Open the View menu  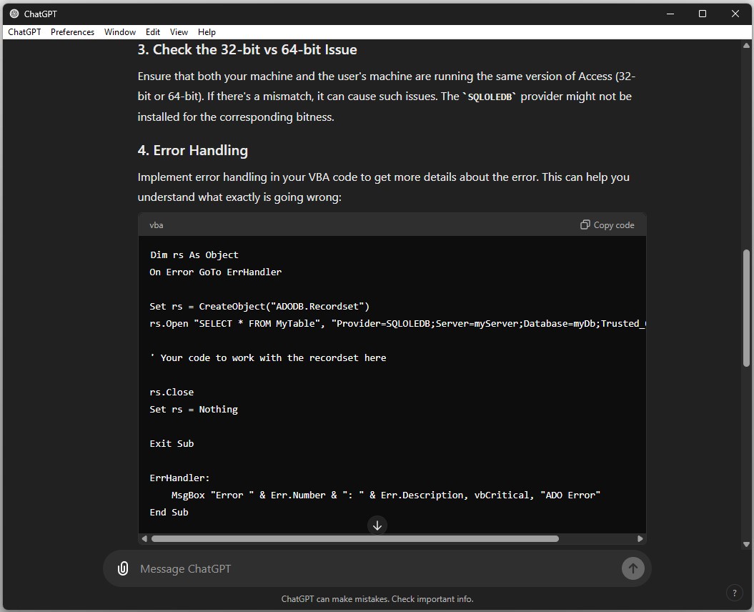[x=179, y=31]
